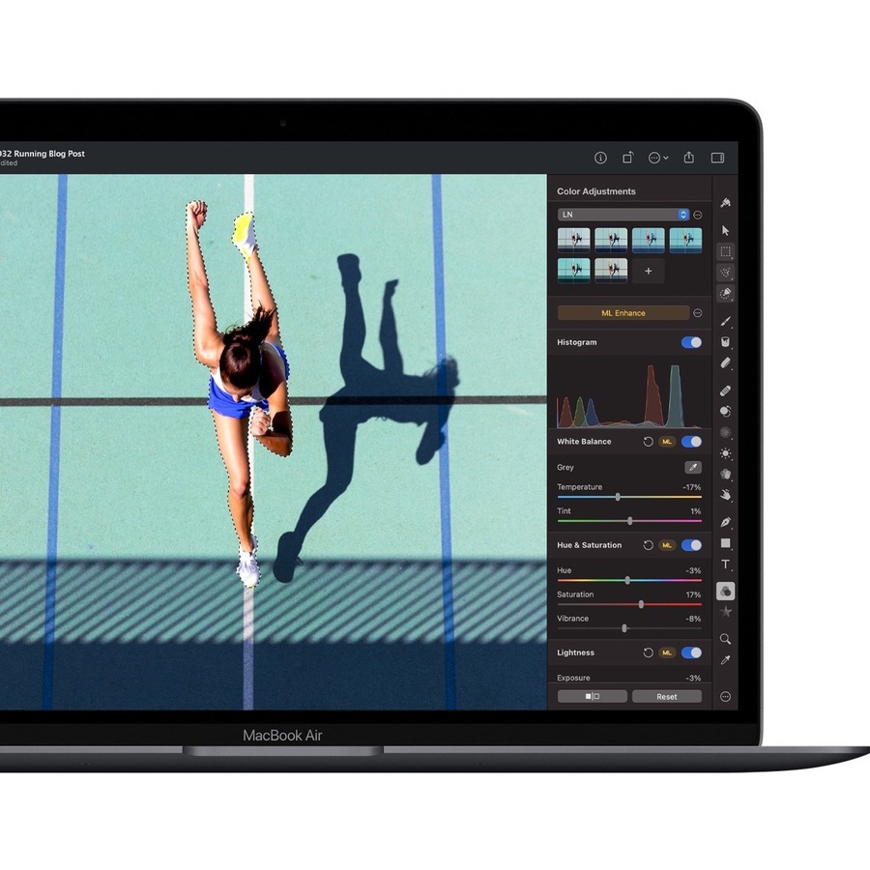This screenshot has height=870, width=870.
Task: Click the Share icon in title bar
Action: pyautogui.click(x=689, y=158)
